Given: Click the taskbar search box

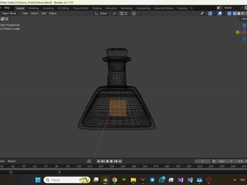Looking at the screenshot, I should 67,180.
